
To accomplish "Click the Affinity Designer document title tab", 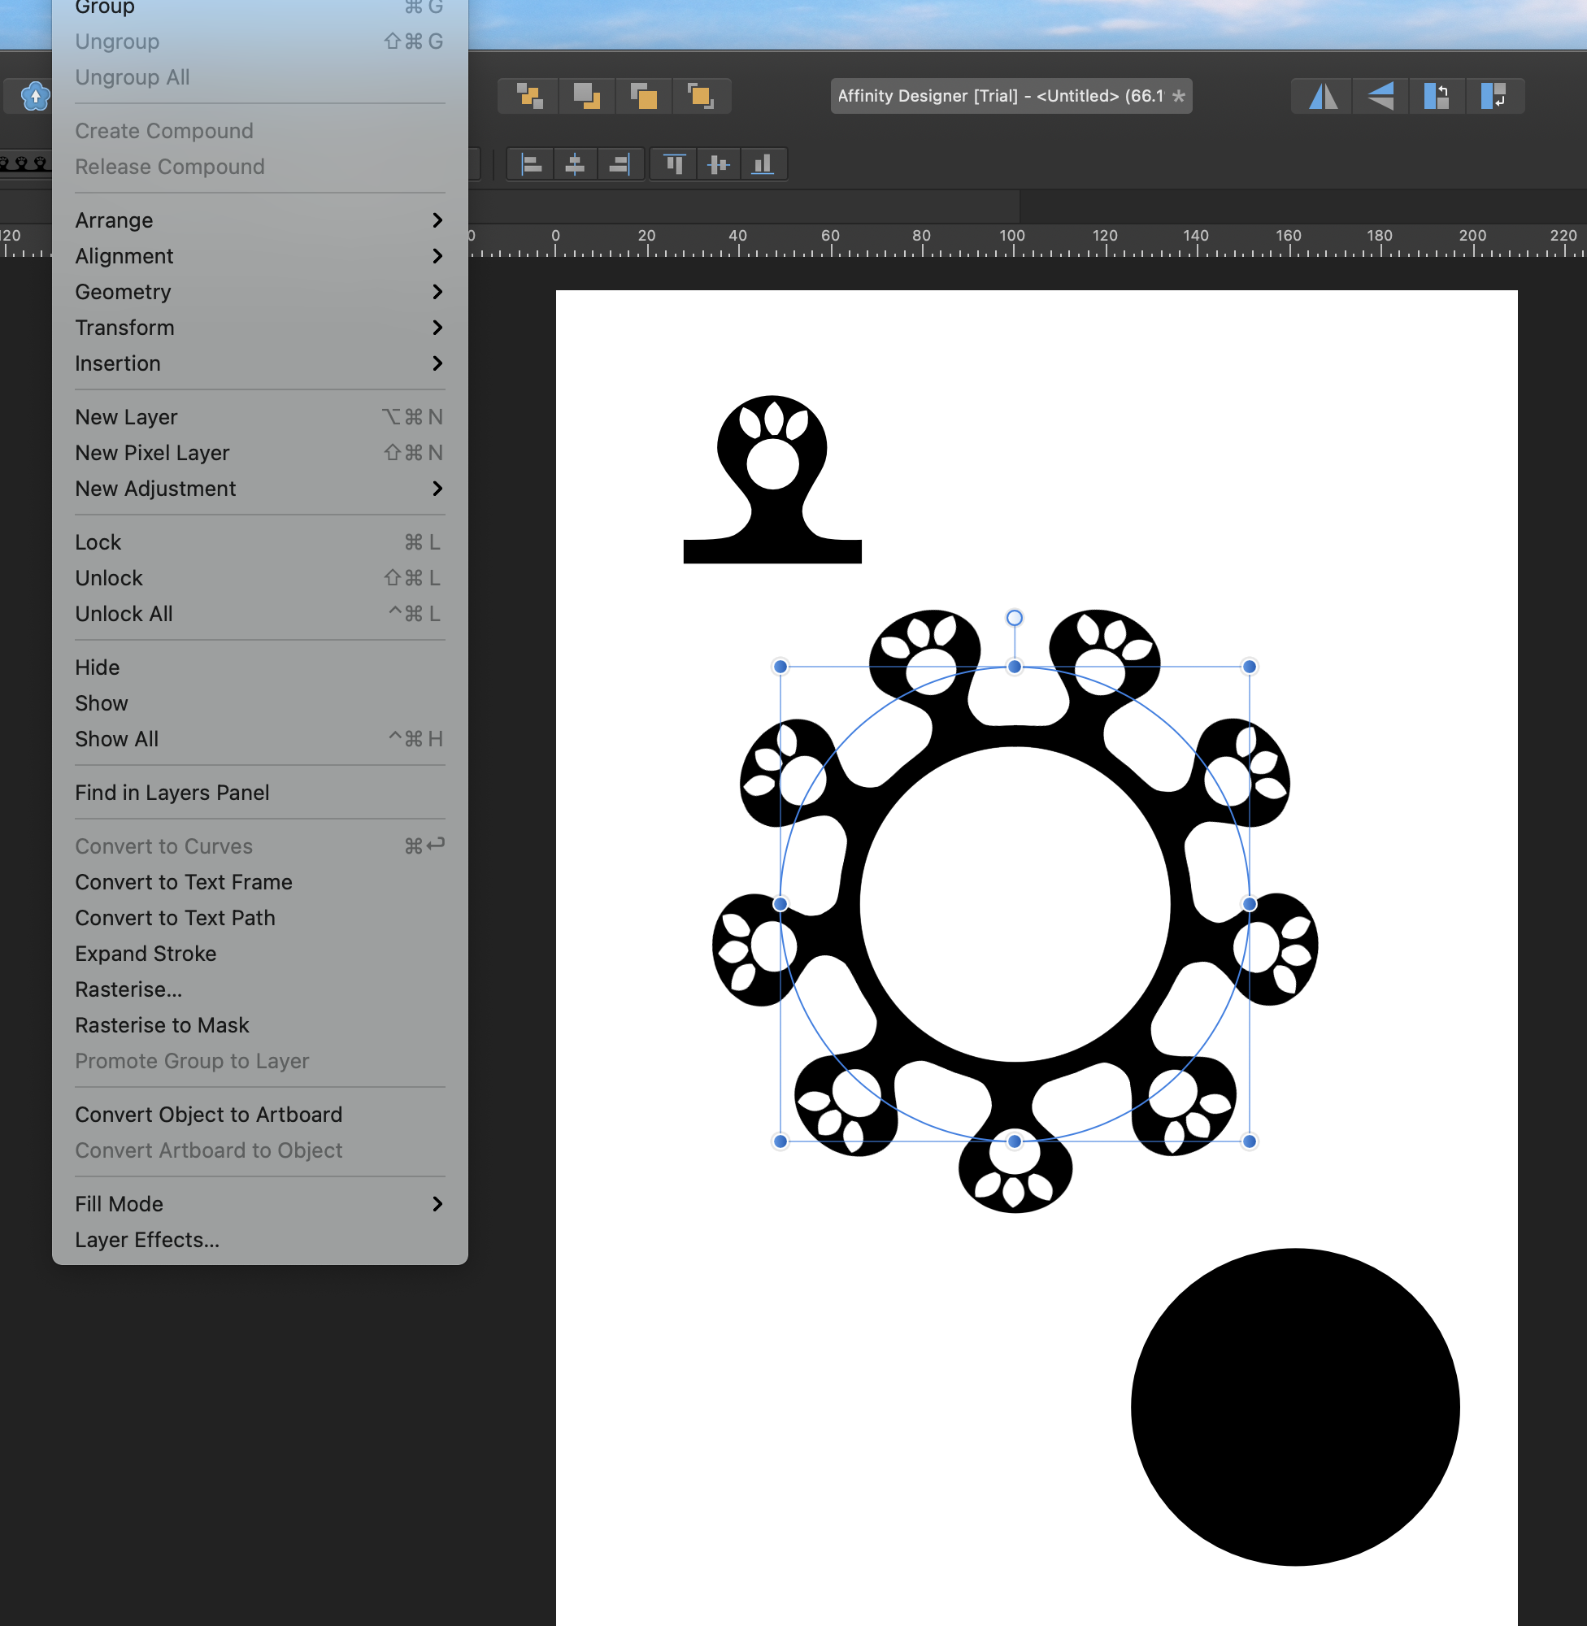I will (x=1011, y=96).
